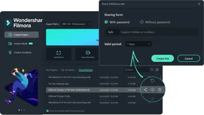Click the Create link button
The image size is (204, 115).
163,59
